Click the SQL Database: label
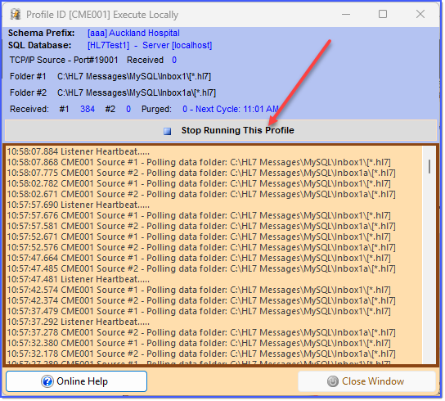 click(39, 46)
